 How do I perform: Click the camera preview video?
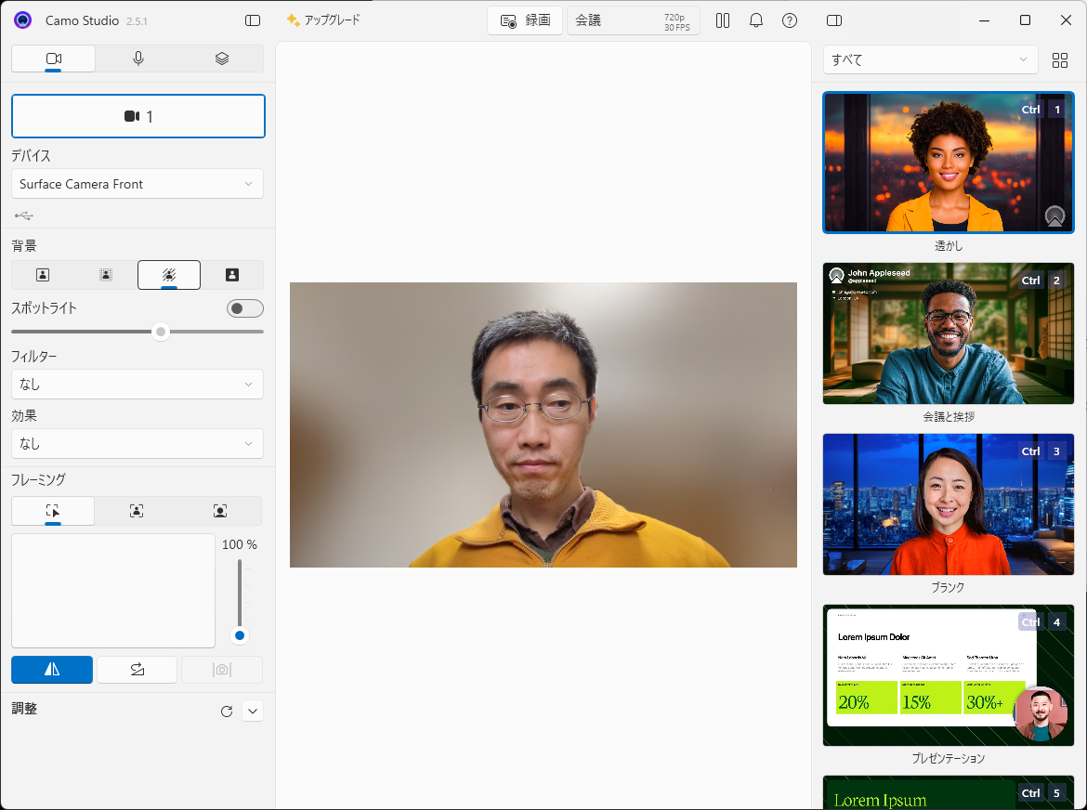pyautogui.click(x=543, y=425)
